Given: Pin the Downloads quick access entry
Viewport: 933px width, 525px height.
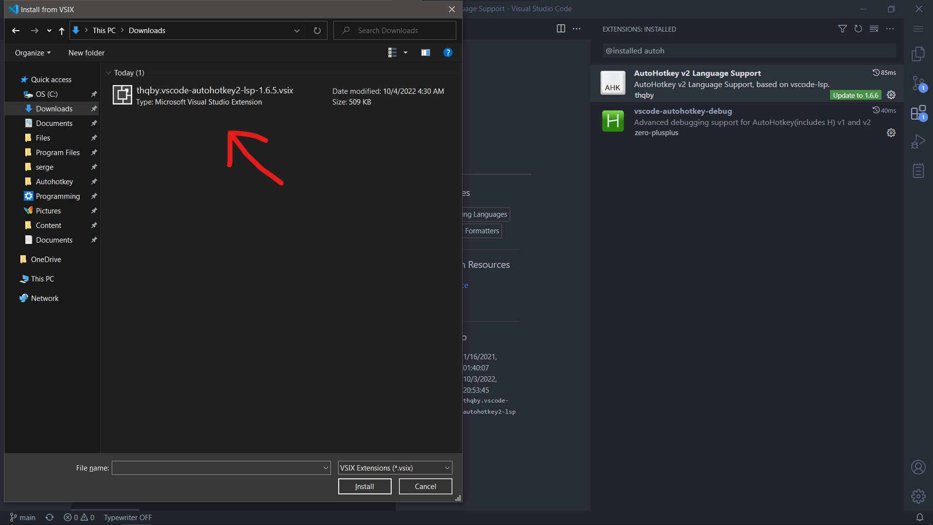Looking at the screenshot, I should tap(94, 108).
